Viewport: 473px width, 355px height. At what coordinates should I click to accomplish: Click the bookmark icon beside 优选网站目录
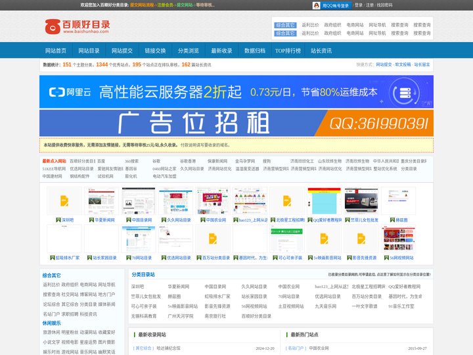(x=164, y=258)
